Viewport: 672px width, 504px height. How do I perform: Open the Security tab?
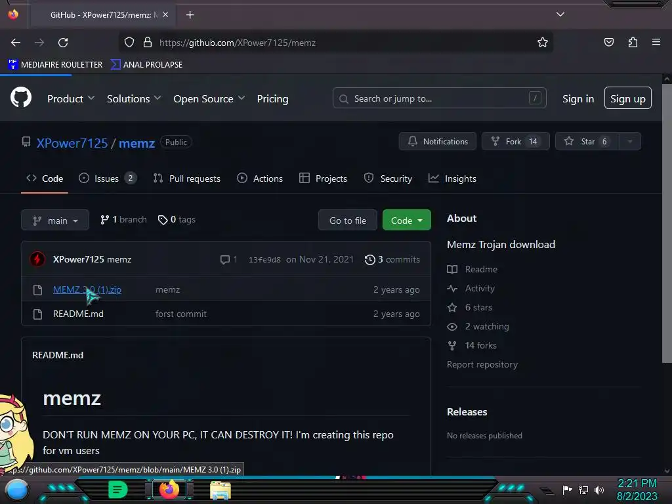coord(388,178)
